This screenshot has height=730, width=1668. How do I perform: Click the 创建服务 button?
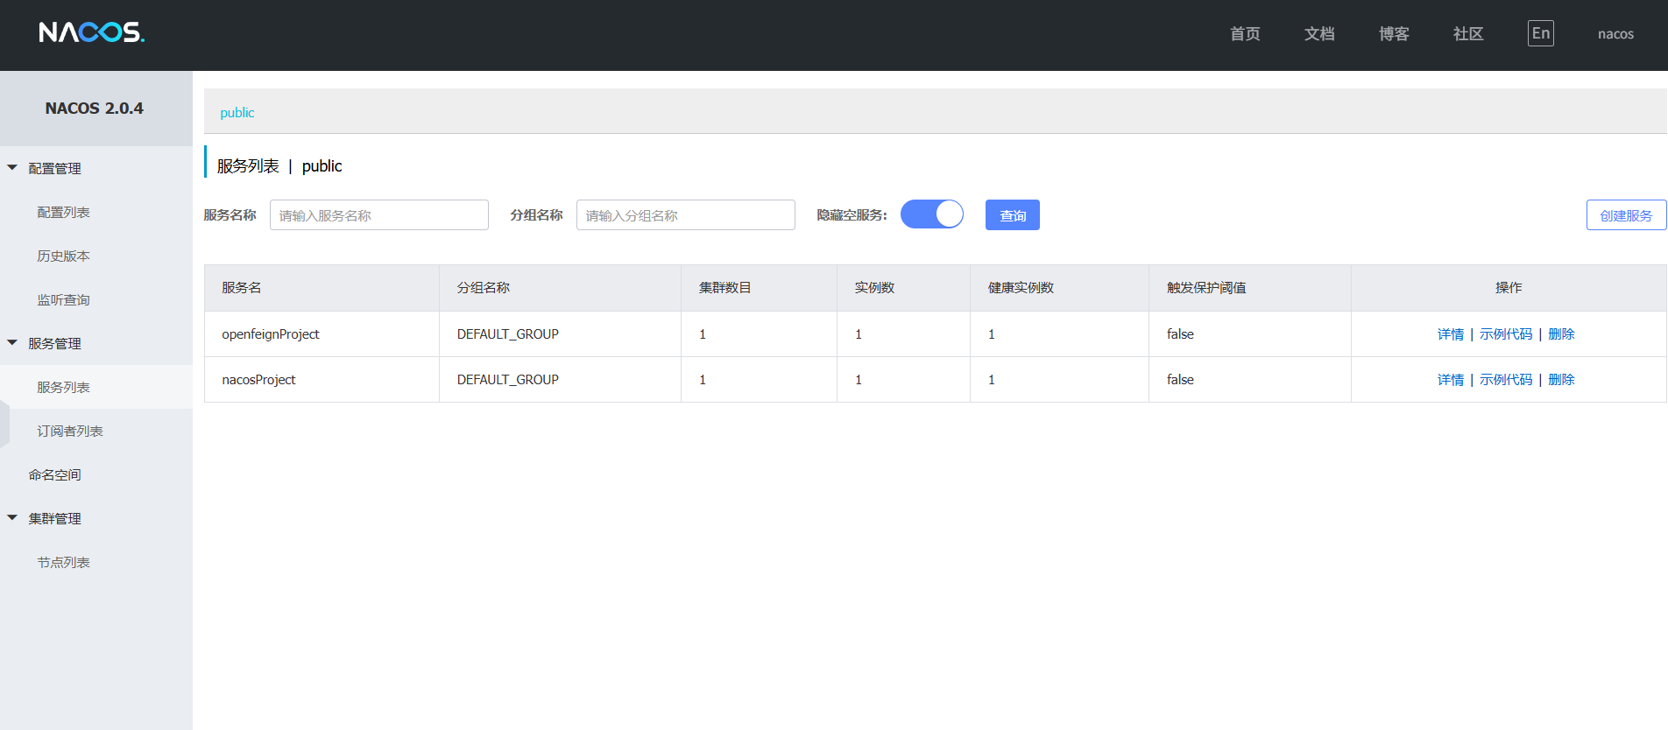pyautogui.click(x=1626, y=215)
